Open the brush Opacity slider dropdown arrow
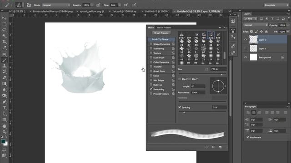291x163 pixels. pyautogui.click(x=92, y=5)
